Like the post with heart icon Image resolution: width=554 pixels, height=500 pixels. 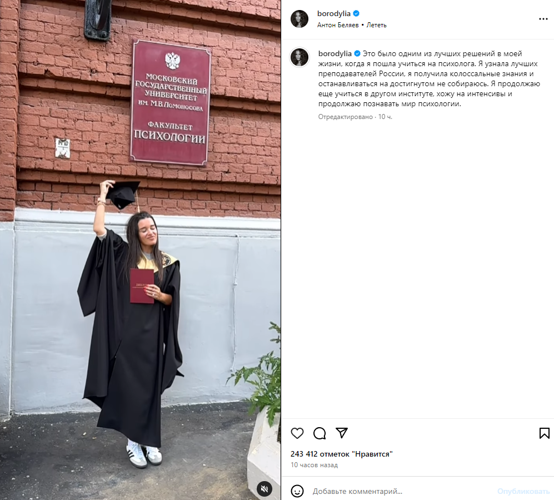[x=297, y=433]
